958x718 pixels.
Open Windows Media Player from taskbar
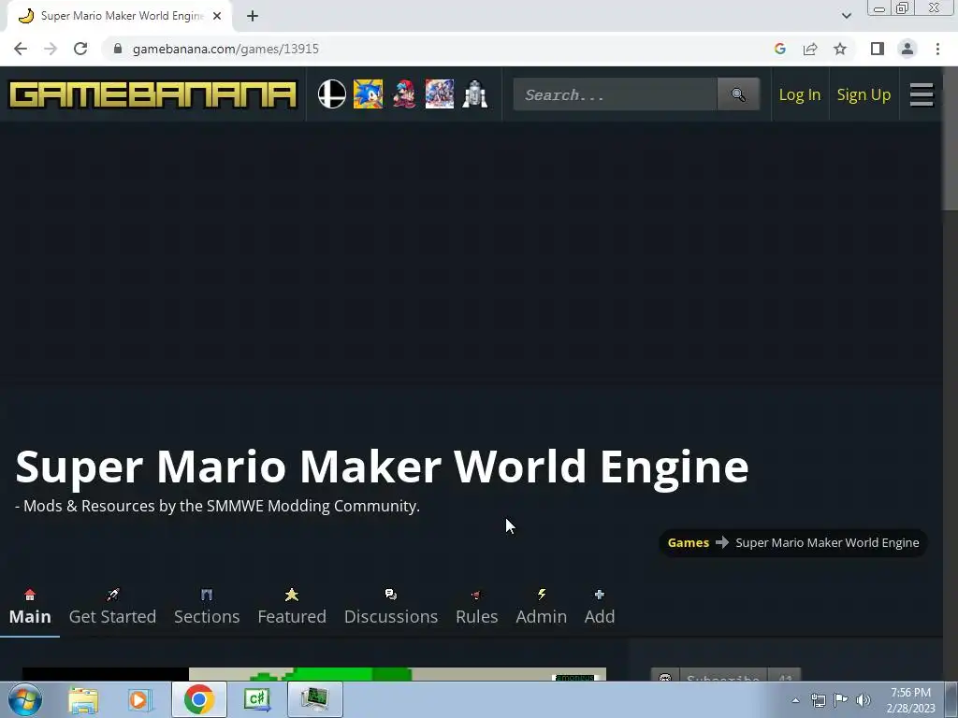pyautogui.click(x=140, y=699)
